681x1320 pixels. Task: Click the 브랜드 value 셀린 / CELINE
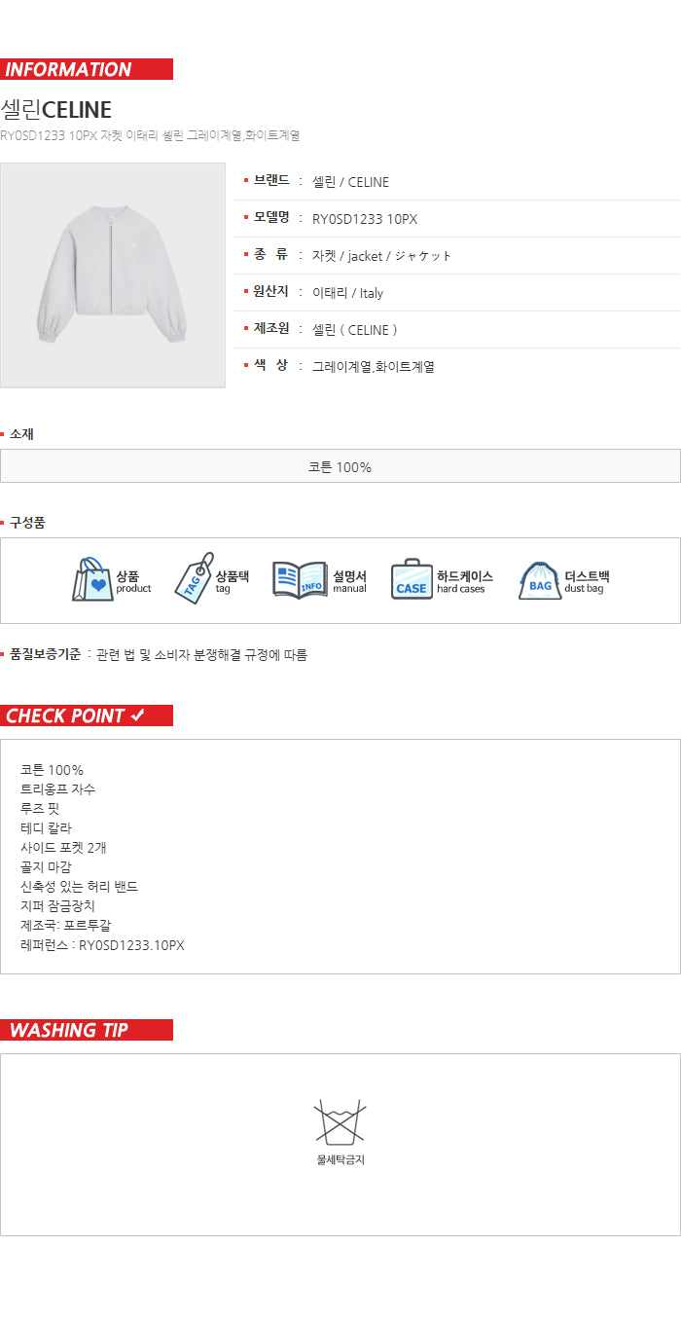pos(350,182)
